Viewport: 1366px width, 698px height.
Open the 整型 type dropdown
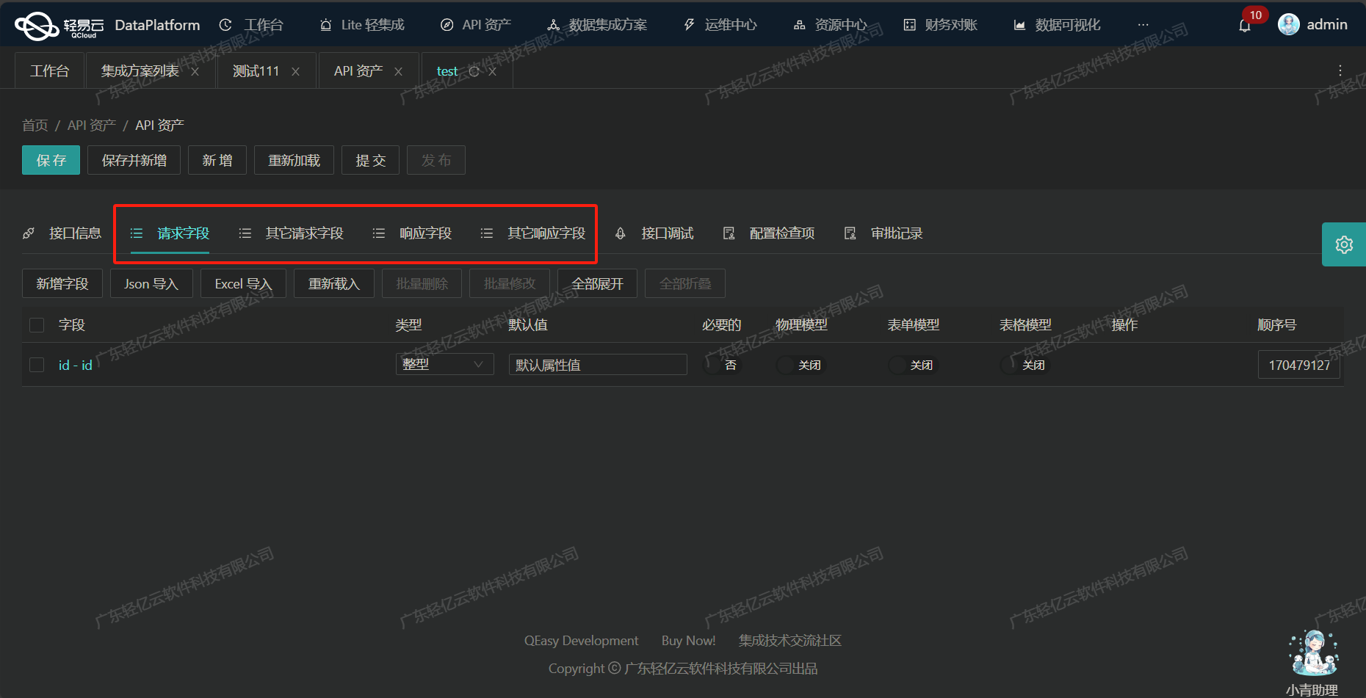click(x=444, y=364)
